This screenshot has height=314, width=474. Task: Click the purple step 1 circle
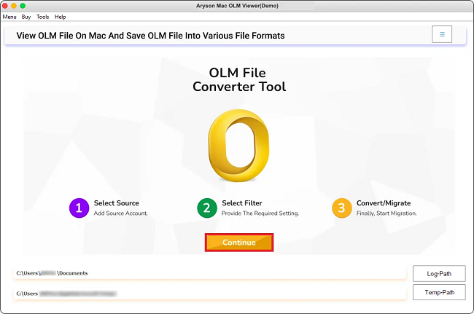tap(79, 208)
